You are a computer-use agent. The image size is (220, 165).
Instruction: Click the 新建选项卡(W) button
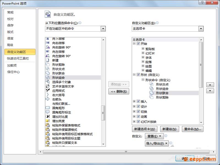(145, 129)
